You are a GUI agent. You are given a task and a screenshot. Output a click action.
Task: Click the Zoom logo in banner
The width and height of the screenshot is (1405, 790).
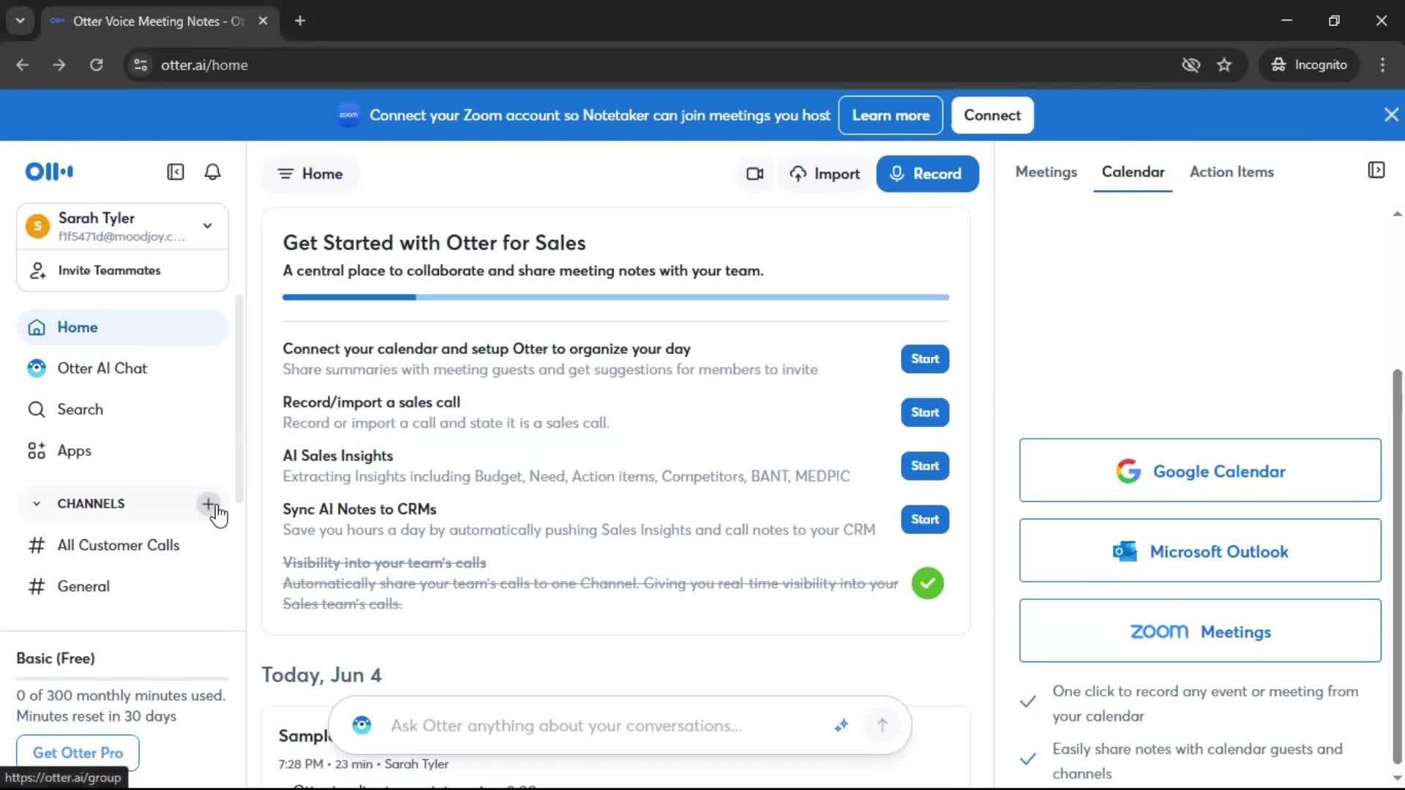tap(348, 115)
